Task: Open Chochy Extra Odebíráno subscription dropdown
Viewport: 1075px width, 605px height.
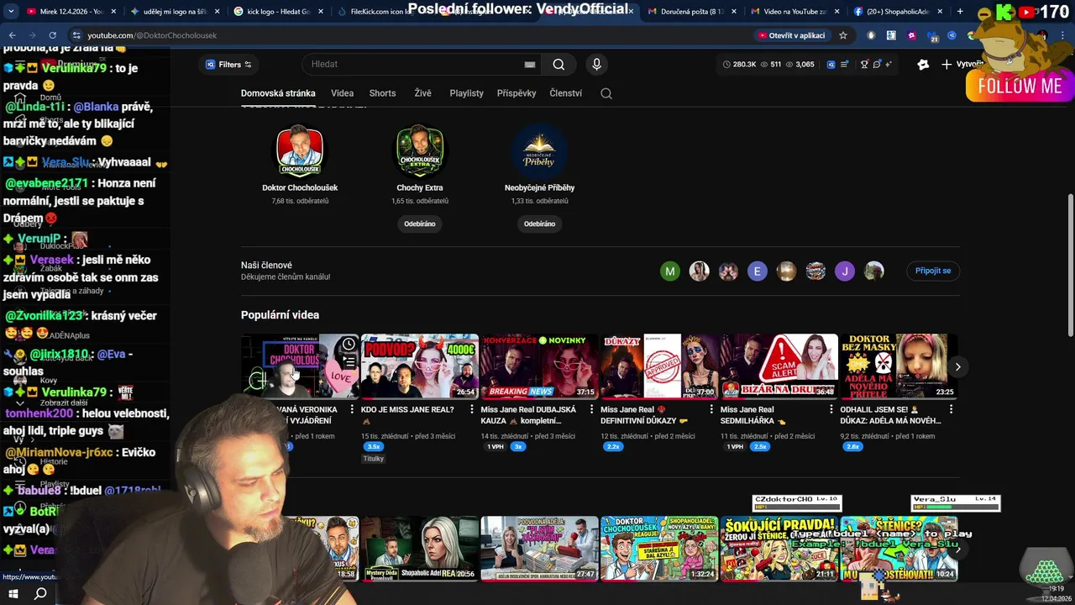Action: point(420,224)
